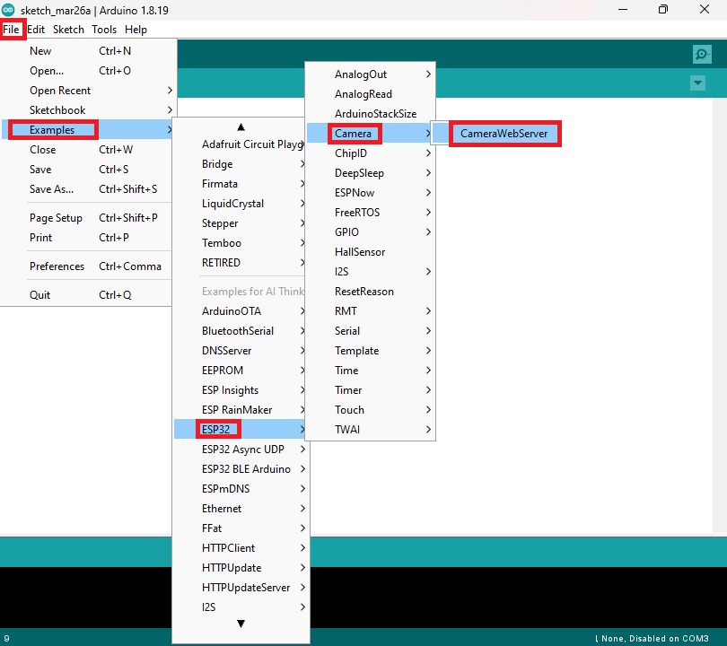Screen dimensions: 727x646
Task: Open EEPROM examples
Action: coord(240,371)
